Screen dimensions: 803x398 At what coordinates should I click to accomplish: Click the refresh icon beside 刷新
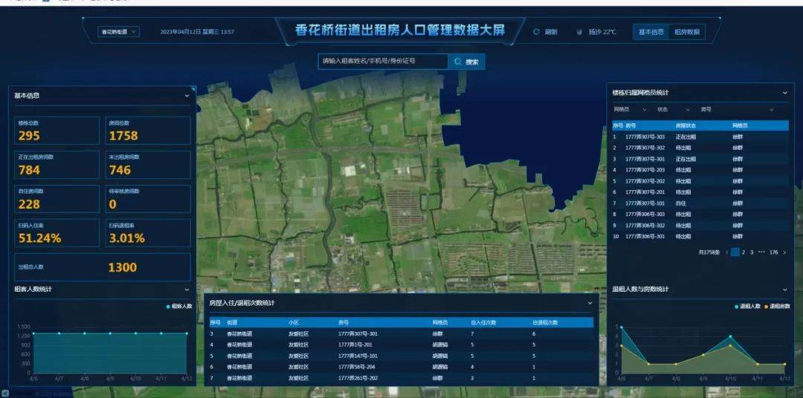pos(536,32)
